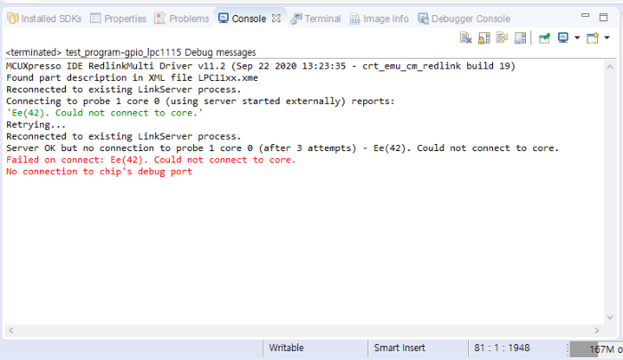Click the Properties tab icon
Viewport: 623px width, 360px height.
[95, 19]
